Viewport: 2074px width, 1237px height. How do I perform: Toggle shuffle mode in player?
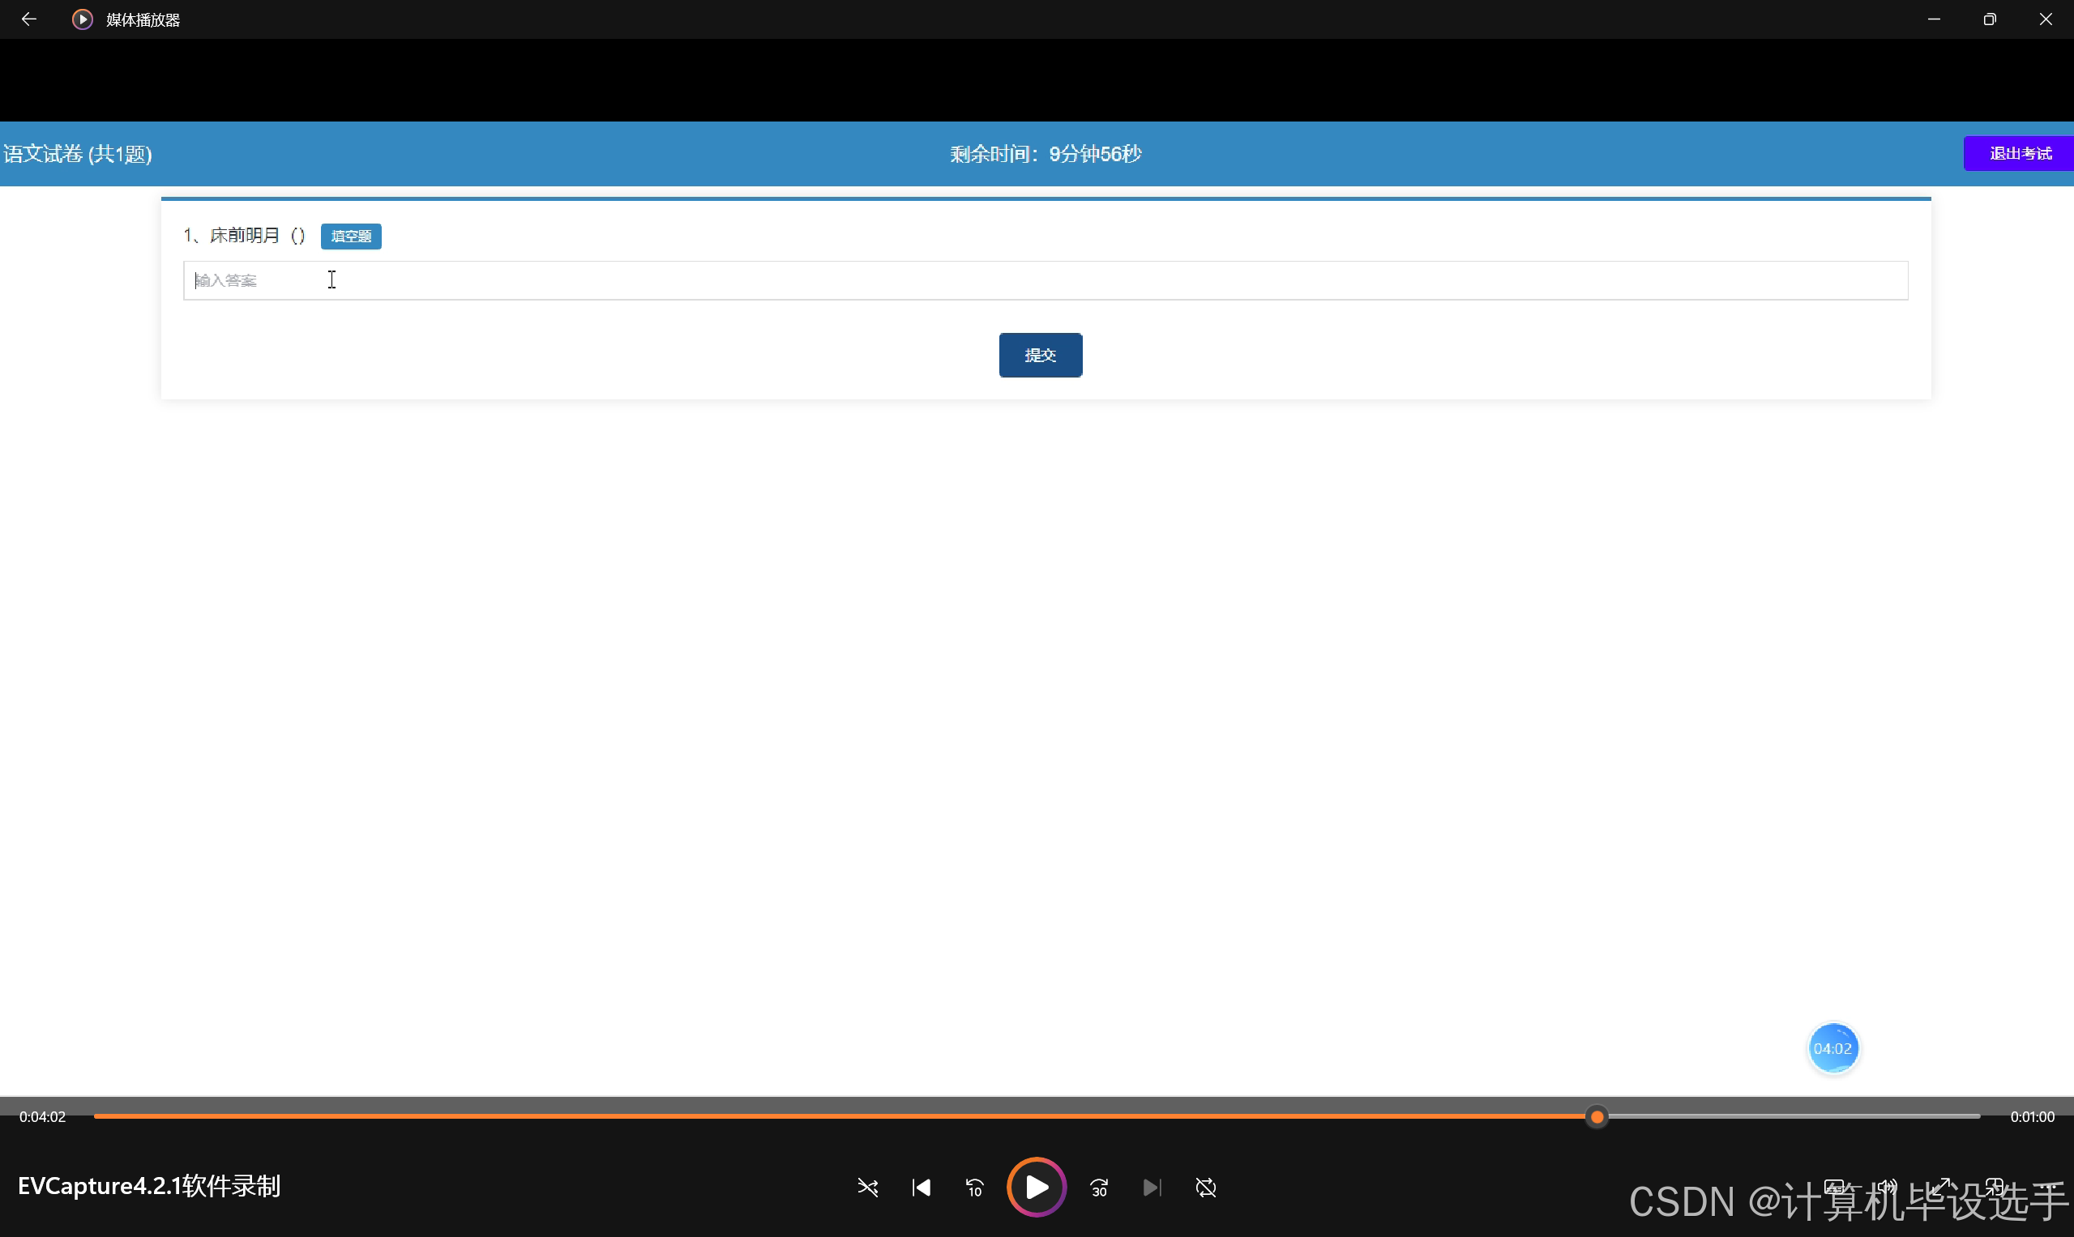click(x=867, y=1187)
